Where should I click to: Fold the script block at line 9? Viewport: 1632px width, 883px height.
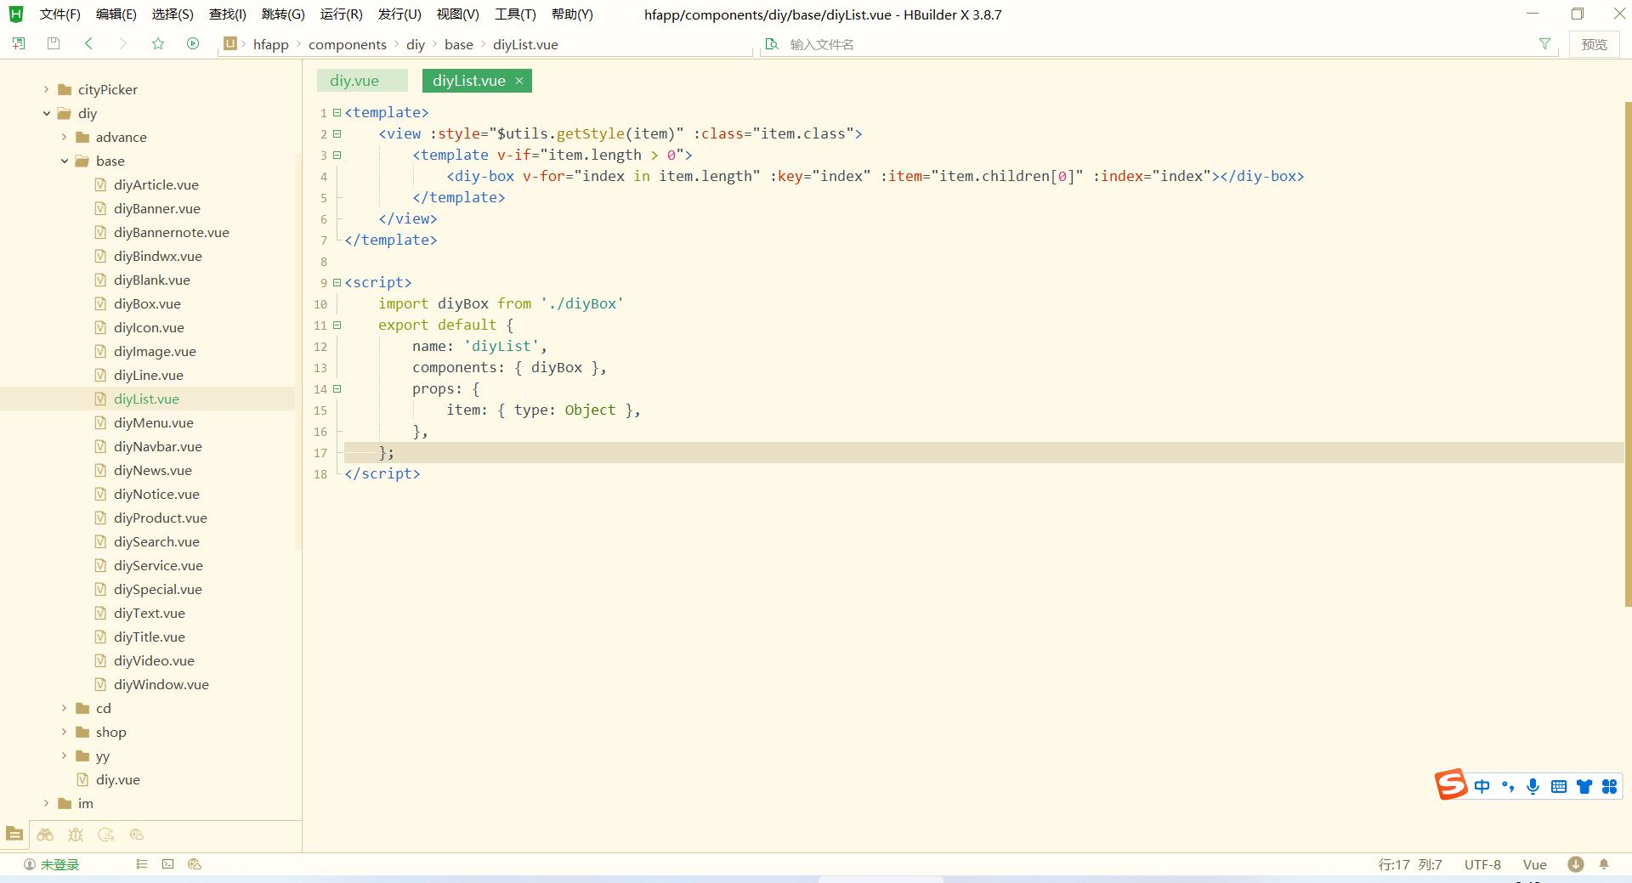tap(337, 282)
